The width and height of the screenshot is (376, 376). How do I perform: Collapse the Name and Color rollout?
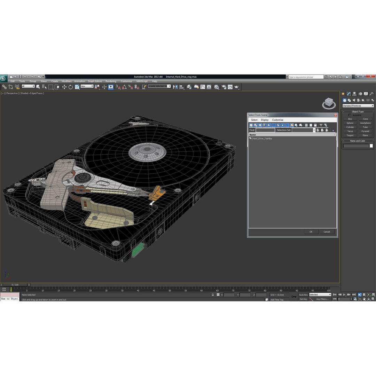coord(358,141)
